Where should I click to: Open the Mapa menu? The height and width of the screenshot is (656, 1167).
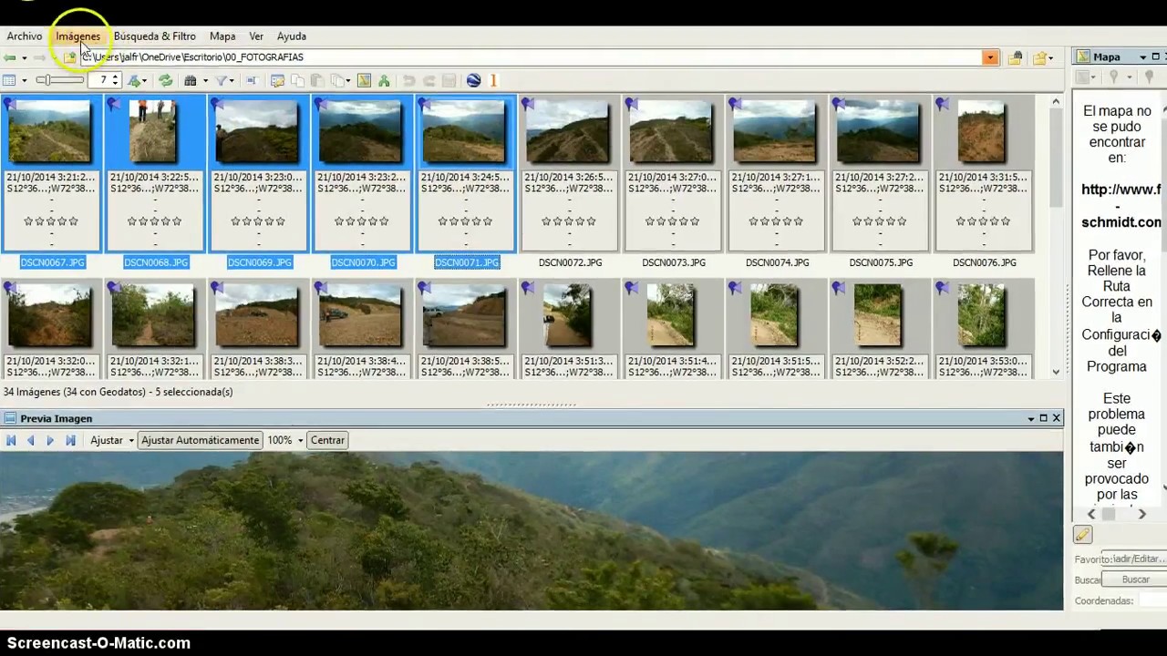[222, 36]
